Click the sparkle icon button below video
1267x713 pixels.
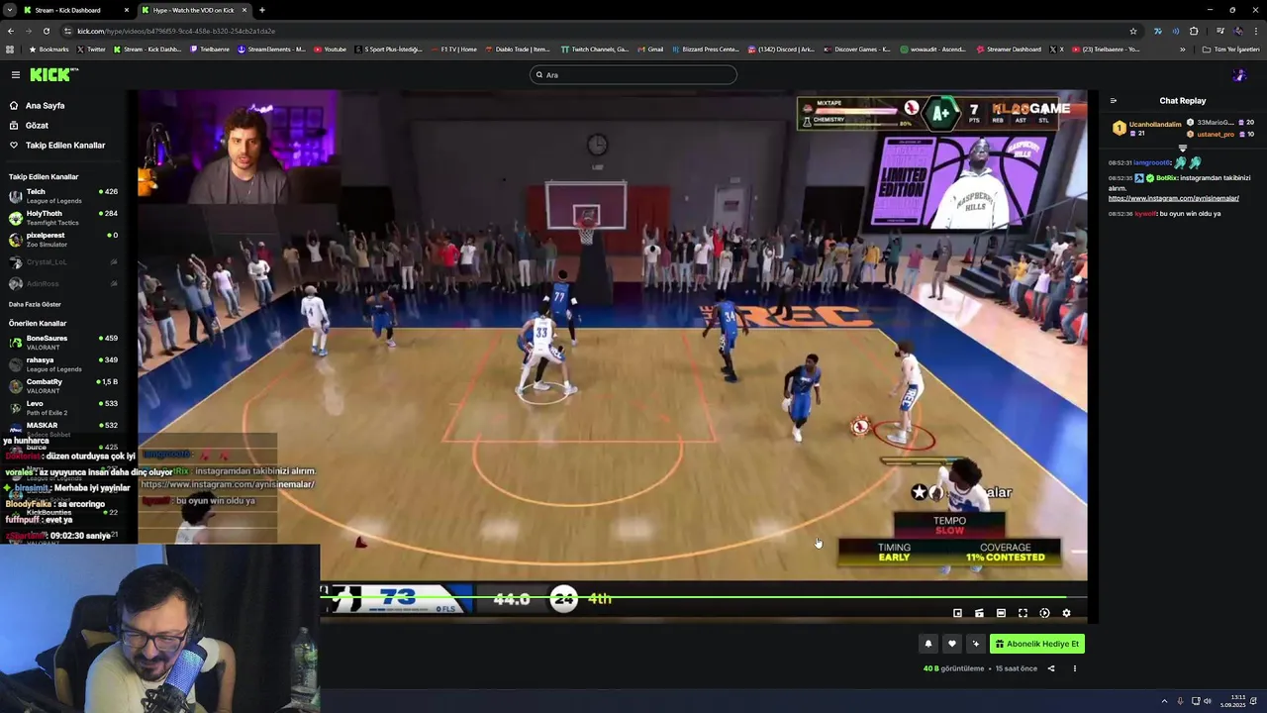(976, 644)
